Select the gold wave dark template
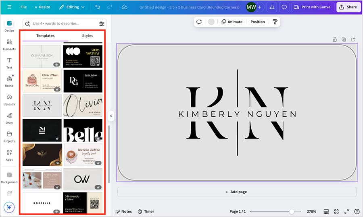The image size is (363, 217). tap(42, 155)
